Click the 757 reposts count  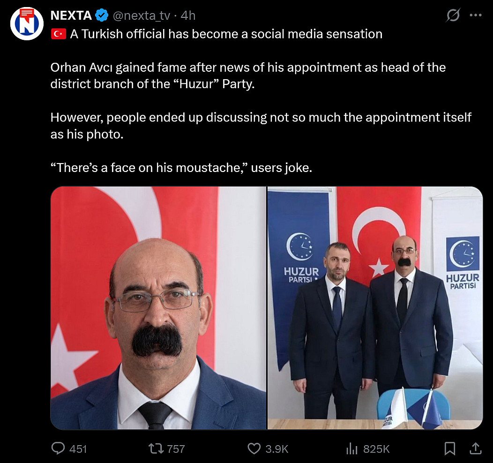pyautogui.click(x=176, y=449)
